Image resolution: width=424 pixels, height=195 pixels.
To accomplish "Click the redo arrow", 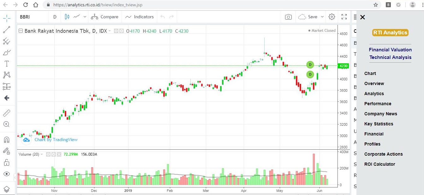I will pos(171,17).
